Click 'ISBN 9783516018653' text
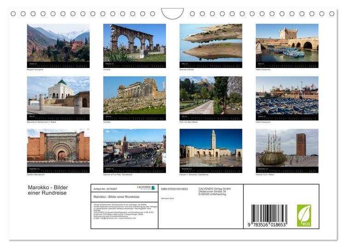Image resolution: width=345 pixels, height=248 pixels. coord(174,189)
